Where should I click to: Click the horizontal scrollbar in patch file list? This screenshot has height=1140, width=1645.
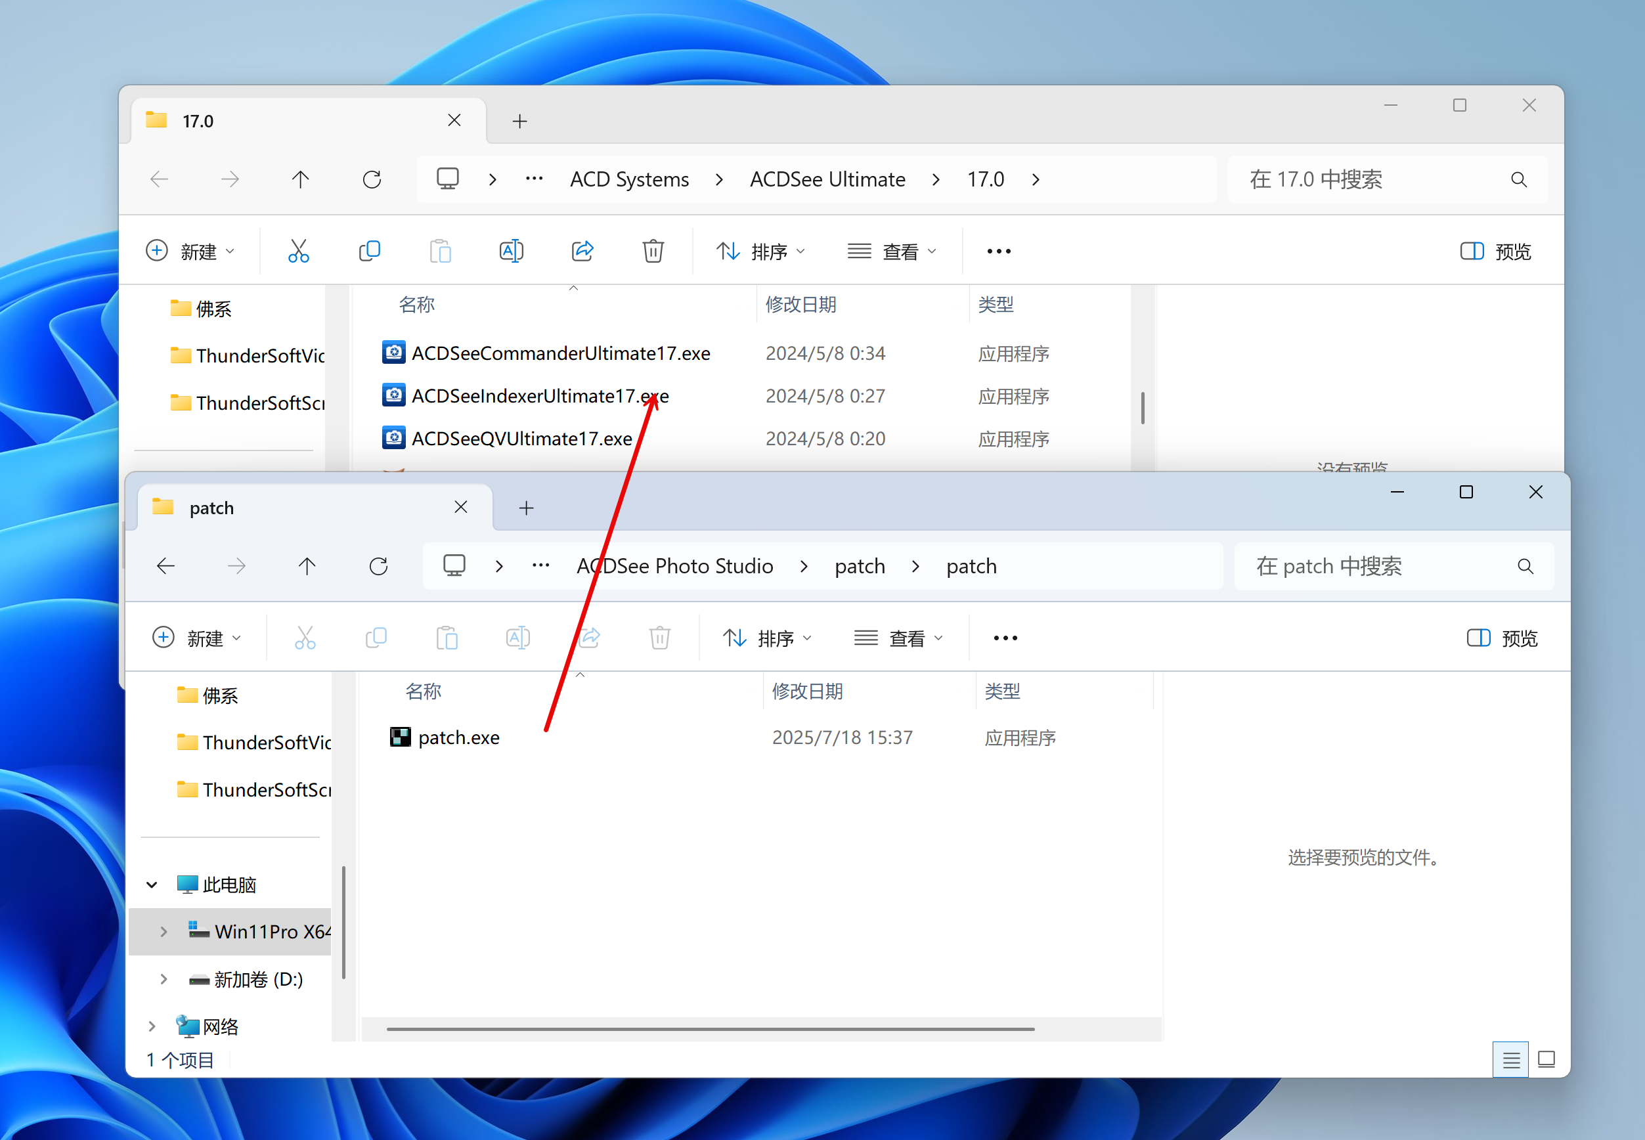click(x=710, y=1029)
